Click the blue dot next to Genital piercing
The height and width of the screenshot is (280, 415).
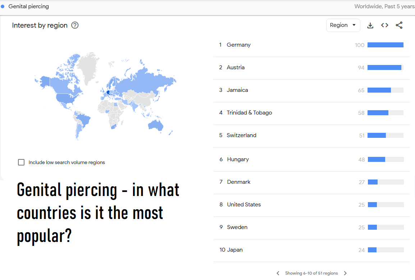click(x=3, y=6)
